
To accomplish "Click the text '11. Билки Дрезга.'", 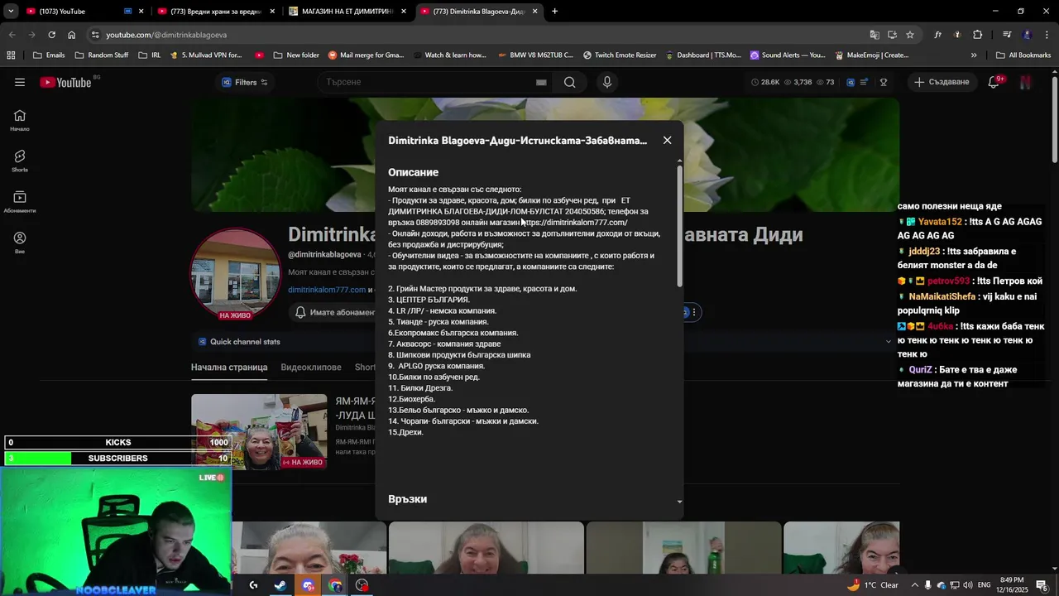I will tap(420, 388).
